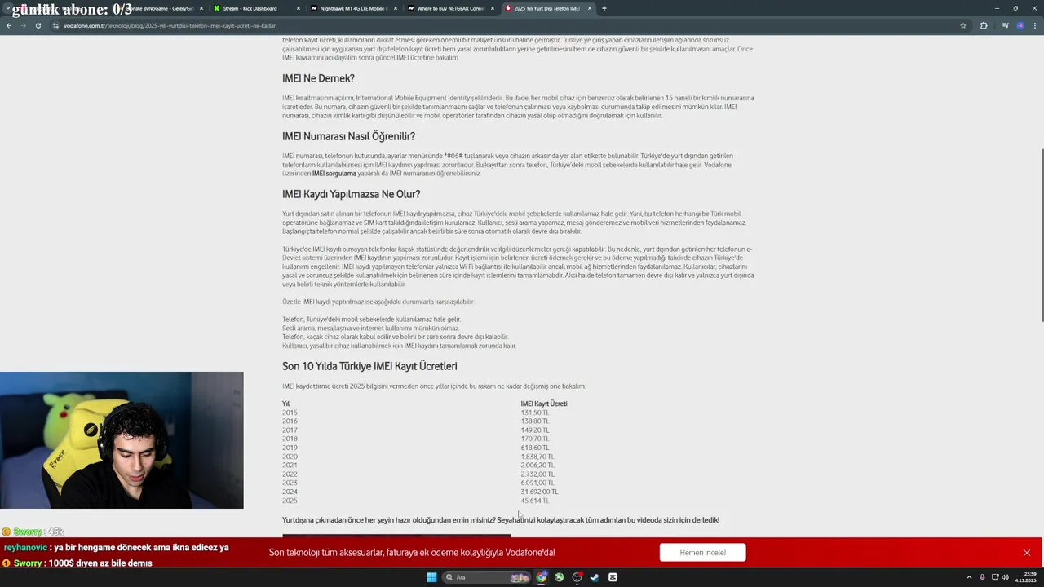Viewport: 1044px width, 587px height.
Task: Click the year 2019 table cell
Action: (x=290, y=448)
